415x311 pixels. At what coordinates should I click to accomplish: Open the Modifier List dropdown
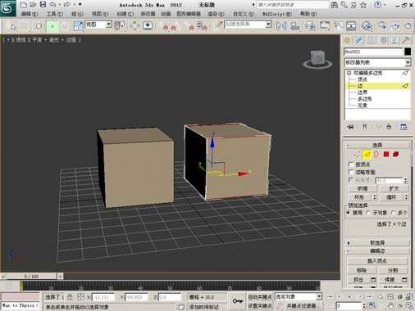click(x=377, y=62)
